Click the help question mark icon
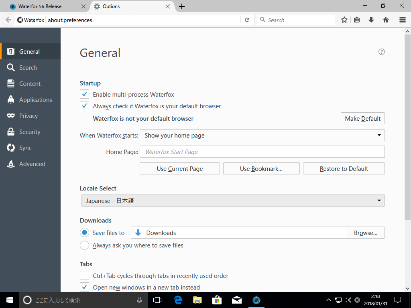Viewport: 411px width, 308px height. pos(382,52)
